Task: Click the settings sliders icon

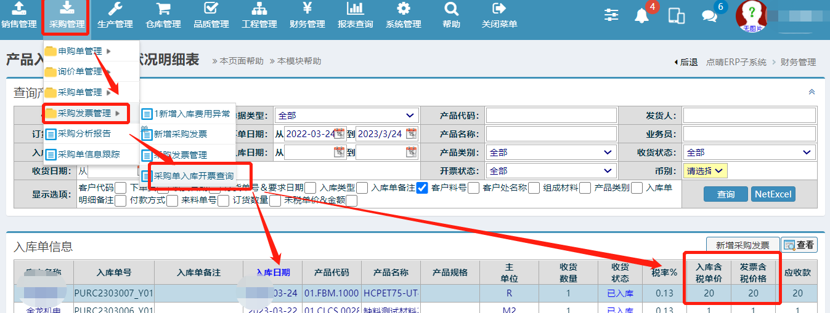Action: (x=611, y=15)
